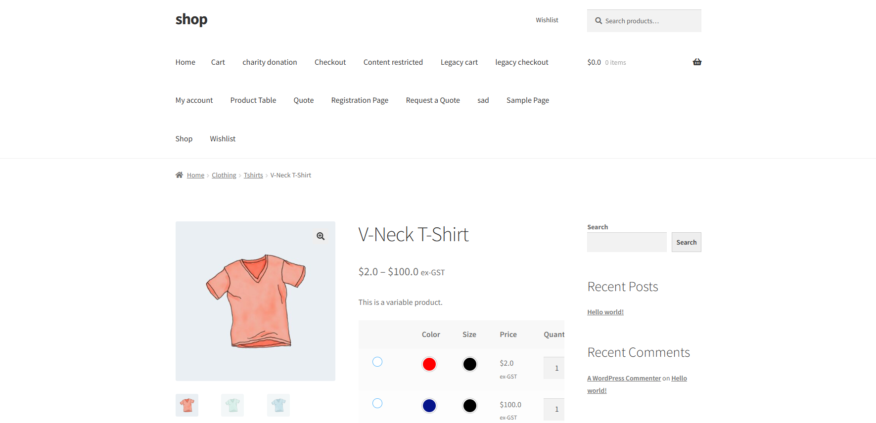The image size is (876, 423).
Task: Click the magnifier zoom icon on product image
Action: 321,236
